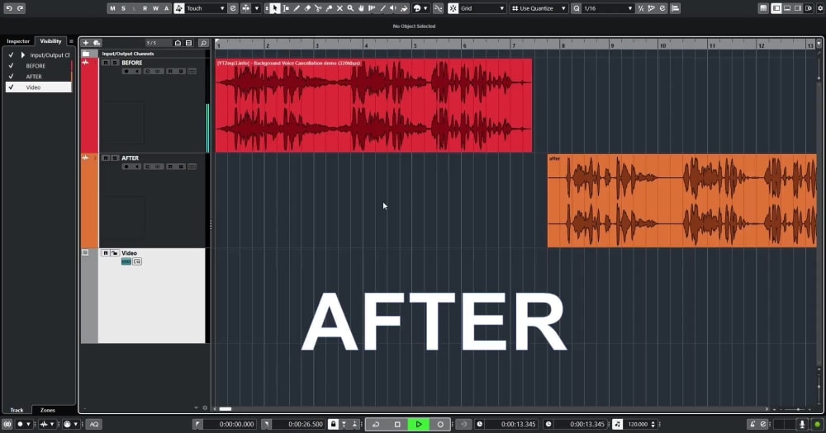
Task: Select the Video row in Visibility list
Action: pos(39,87)
